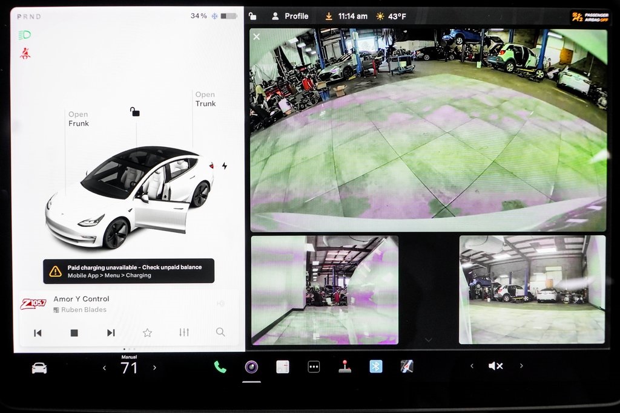Viewport: 620px width, 413px height.
Task: Decrease temperature with the left arrow
Action: (104, 368)
